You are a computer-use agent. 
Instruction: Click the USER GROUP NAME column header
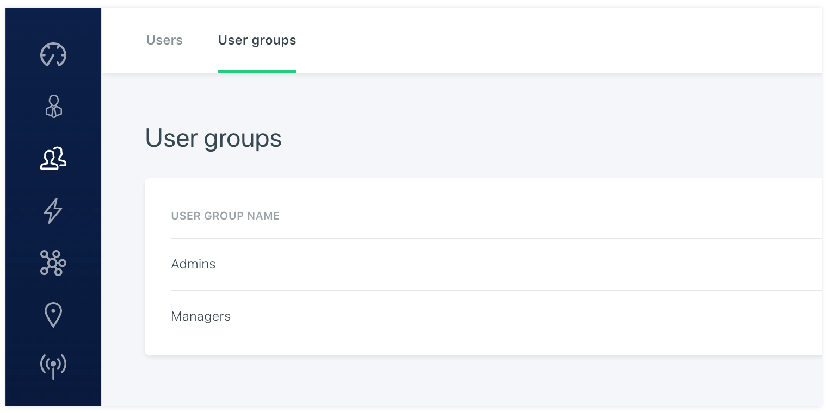(x=225, y=216)
